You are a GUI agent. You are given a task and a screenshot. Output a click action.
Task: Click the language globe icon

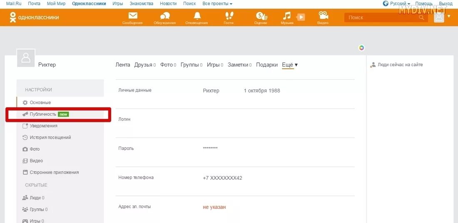386,3
